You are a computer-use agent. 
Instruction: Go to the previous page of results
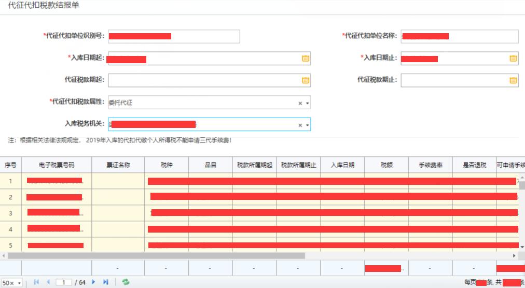(48, 282)
